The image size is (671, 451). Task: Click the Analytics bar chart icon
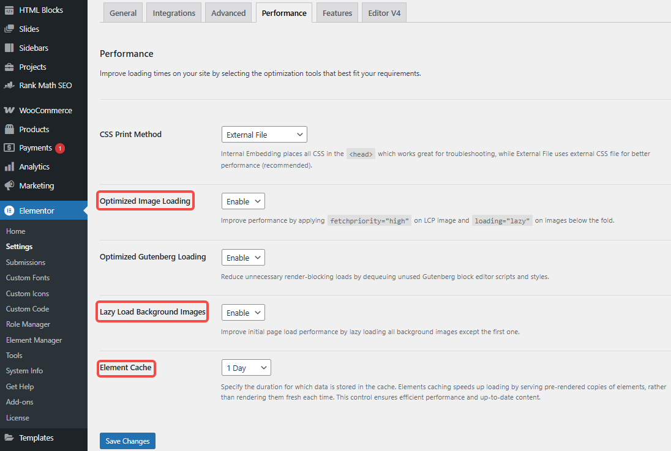(x=9, y=166)
